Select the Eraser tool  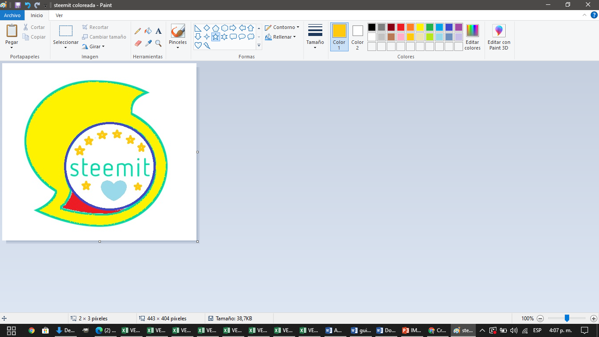tap(138, 43)
